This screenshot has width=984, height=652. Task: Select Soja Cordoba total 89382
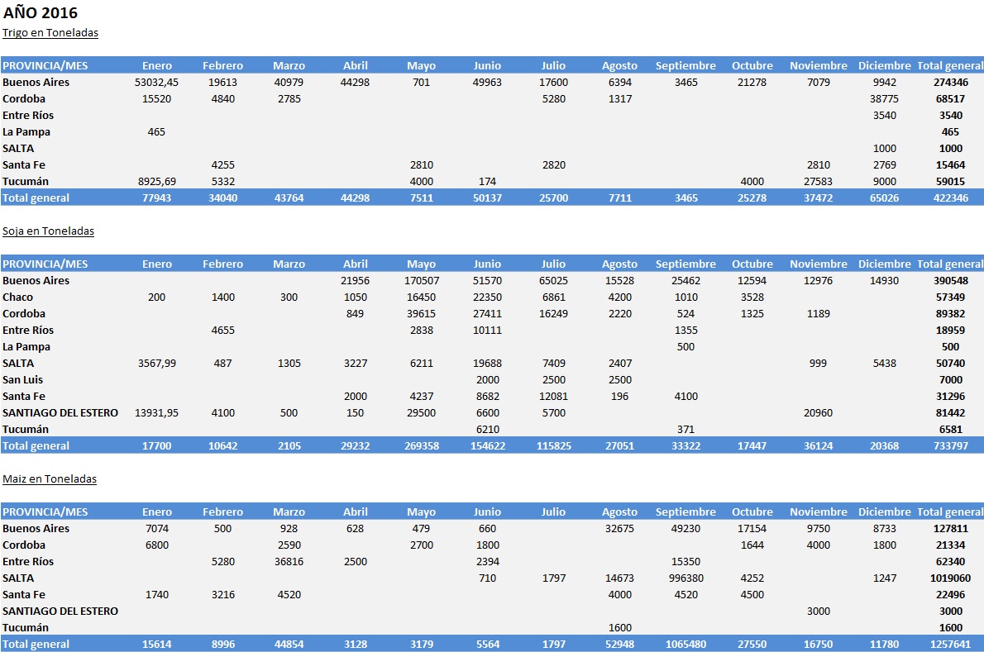tap(951, 313)
